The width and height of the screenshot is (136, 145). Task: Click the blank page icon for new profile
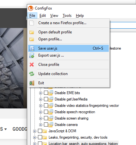[x=32, y=23]
